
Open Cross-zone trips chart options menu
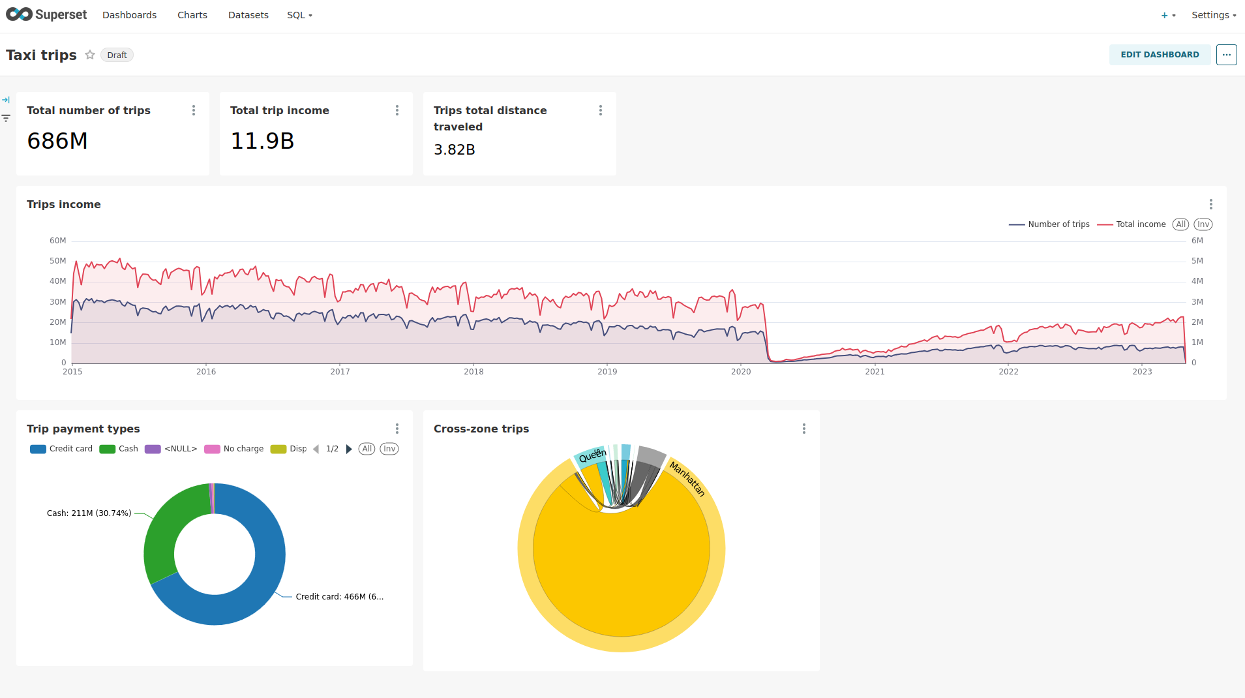(804, 429)
